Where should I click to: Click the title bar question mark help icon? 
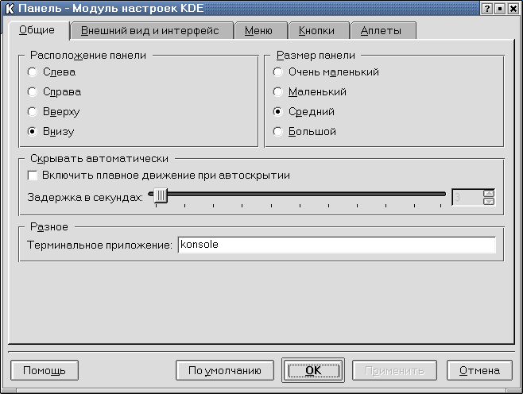(x=486, y=8)
